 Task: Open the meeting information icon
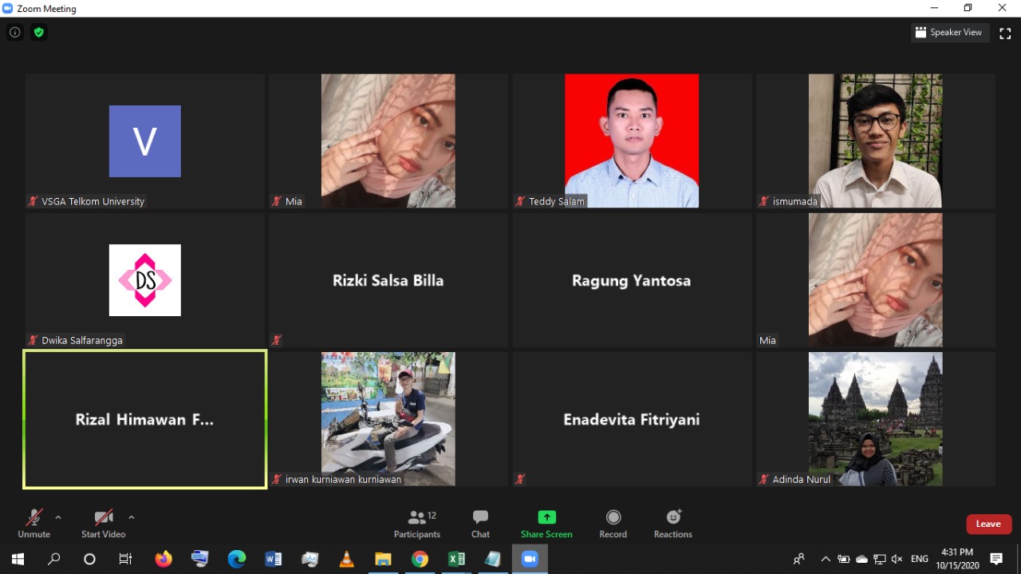(x=14, y=33)
